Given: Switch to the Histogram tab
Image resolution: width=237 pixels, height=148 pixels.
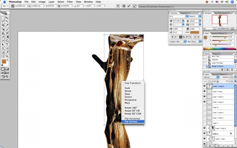Looking at the screenshot, I should click(x=223, y=13).
